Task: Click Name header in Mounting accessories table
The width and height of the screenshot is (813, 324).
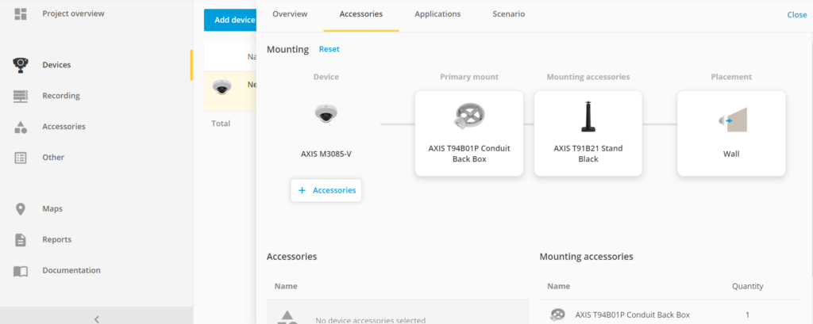Action: 558,286
